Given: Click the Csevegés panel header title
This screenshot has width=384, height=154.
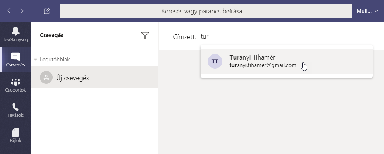Looking at the screenshot, I should [x=51, y=35].
